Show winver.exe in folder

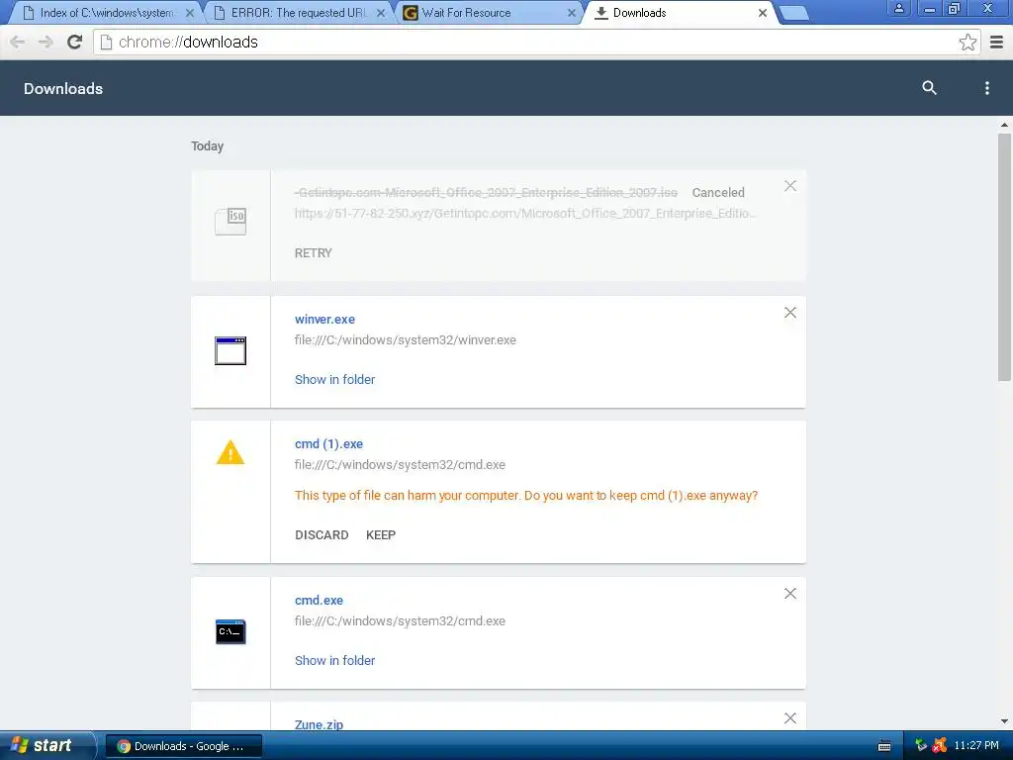coord(334,380)
